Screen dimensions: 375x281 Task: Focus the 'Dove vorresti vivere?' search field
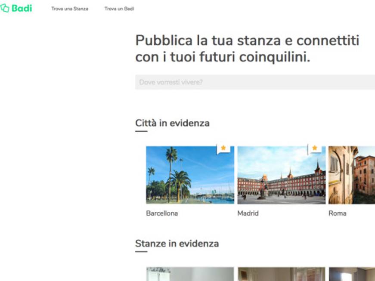click(x=255, y=82)
